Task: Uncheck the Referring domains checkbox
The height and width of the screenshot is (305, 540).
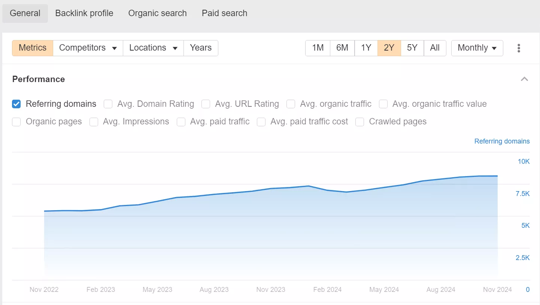Action: [x=16, y=104]
